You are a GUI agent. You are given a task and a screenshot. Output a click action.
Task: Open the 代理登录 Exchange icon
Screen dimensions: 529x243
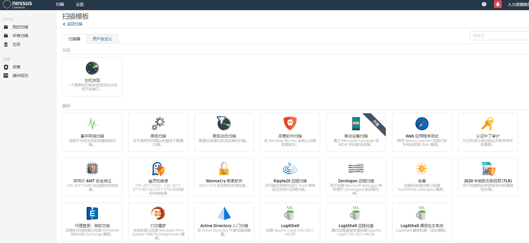click(x=92, y=213)
